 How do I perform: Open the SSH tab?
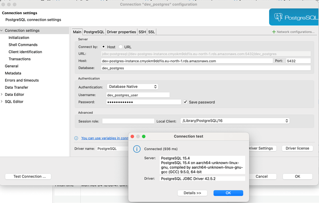142,32
